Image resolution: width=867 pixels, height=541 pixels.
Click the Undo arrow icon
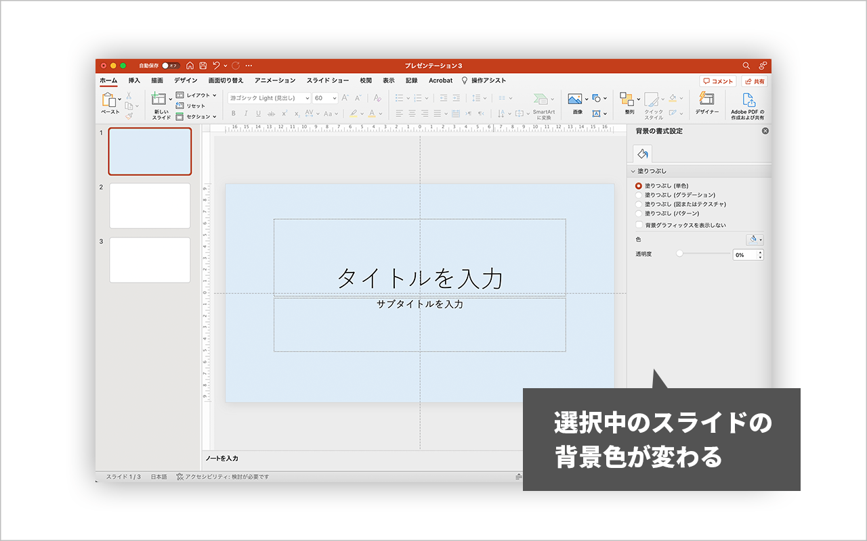(x=216, y=66)
